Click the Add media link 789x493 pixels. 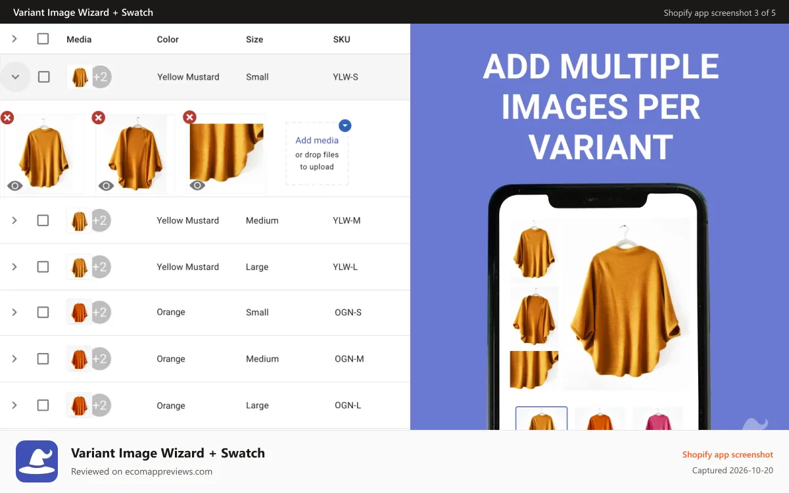click(317, 140)
